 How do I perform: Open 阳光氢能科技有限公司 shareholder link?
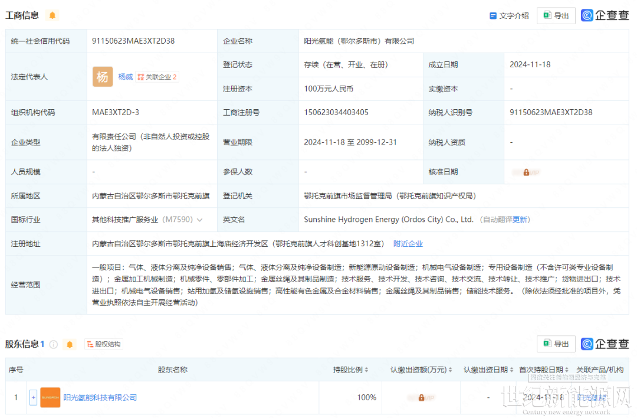(x=100, y=397)
